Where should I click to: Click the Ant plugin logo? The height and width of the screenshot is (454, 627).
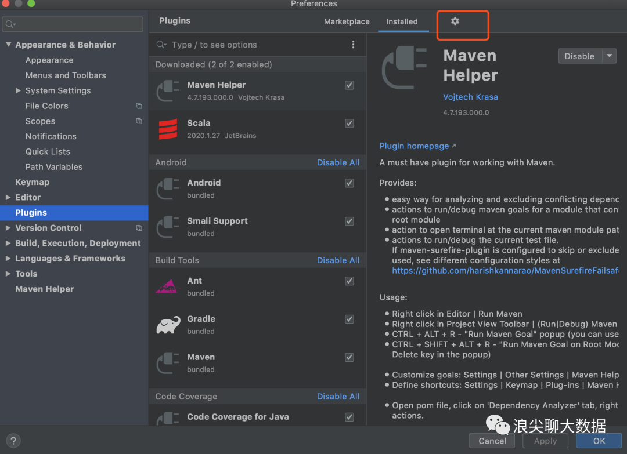pyautogui.click(x=168, y=286)
